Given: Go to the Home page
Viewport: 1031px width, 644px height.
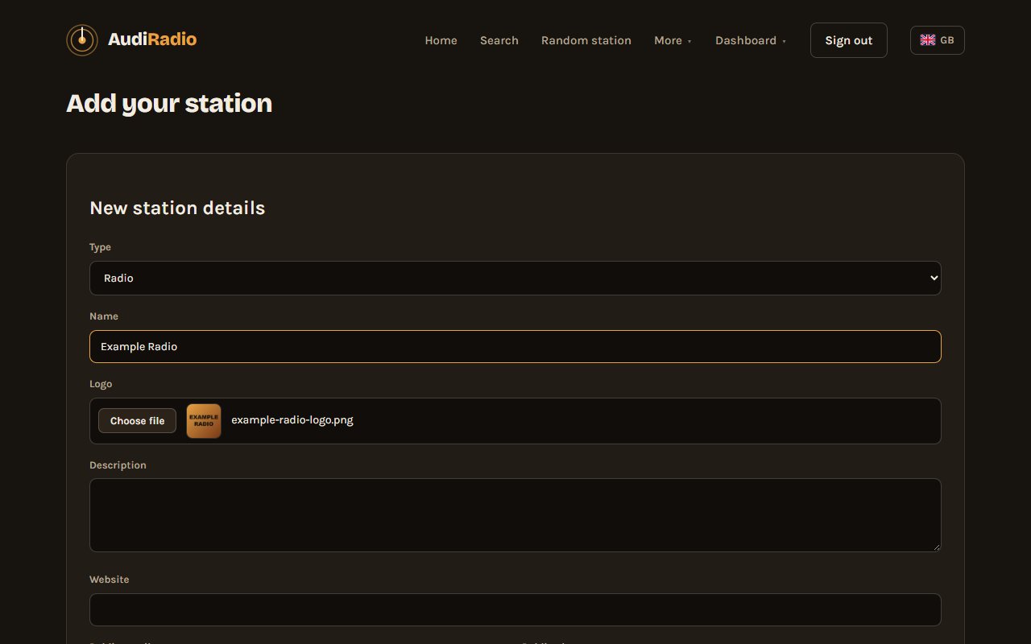Looking at the screenshot, I should pos(441,40).
